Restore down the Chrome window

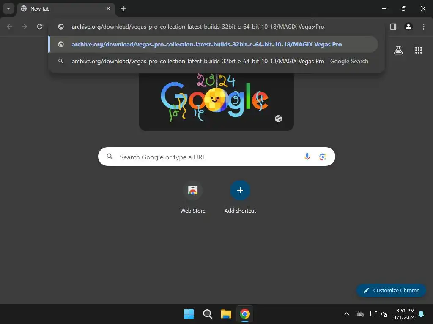click(x=404, y=8)
